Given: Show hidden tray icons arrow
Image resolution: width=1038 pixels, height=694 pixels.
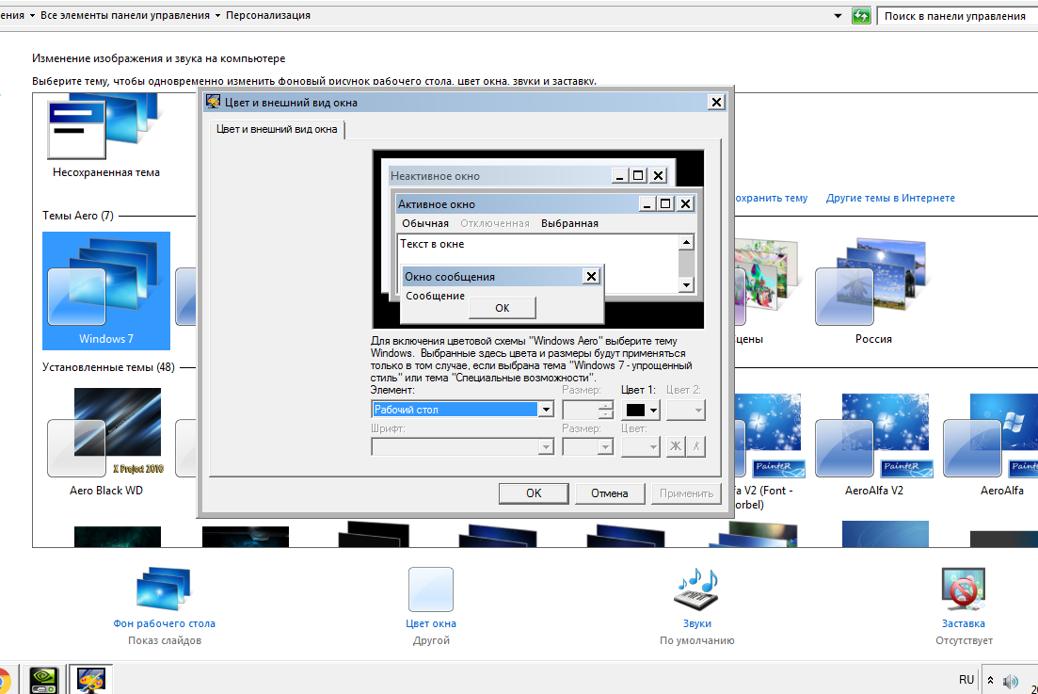Looking at the screenshot, I should pyautogui.click(x=990, y=680).
